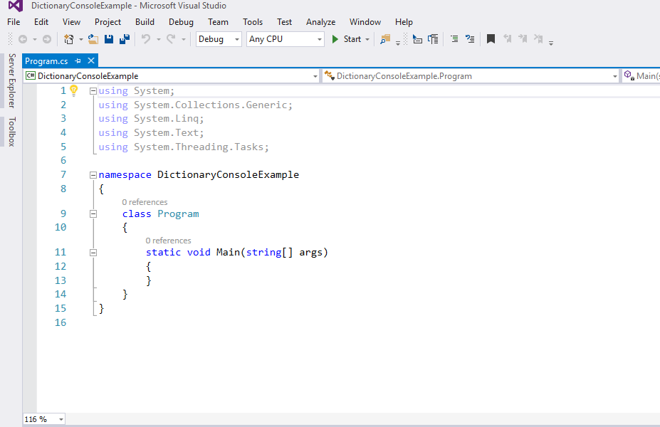660x427 pixels.
Task: Save all files in the solution
Action: coord(125,39)
